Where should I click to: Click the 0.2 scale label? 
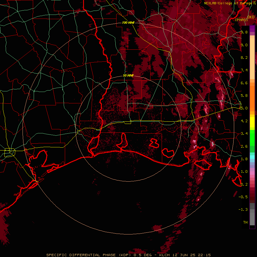pyautogui.click(x=244, y=184)
